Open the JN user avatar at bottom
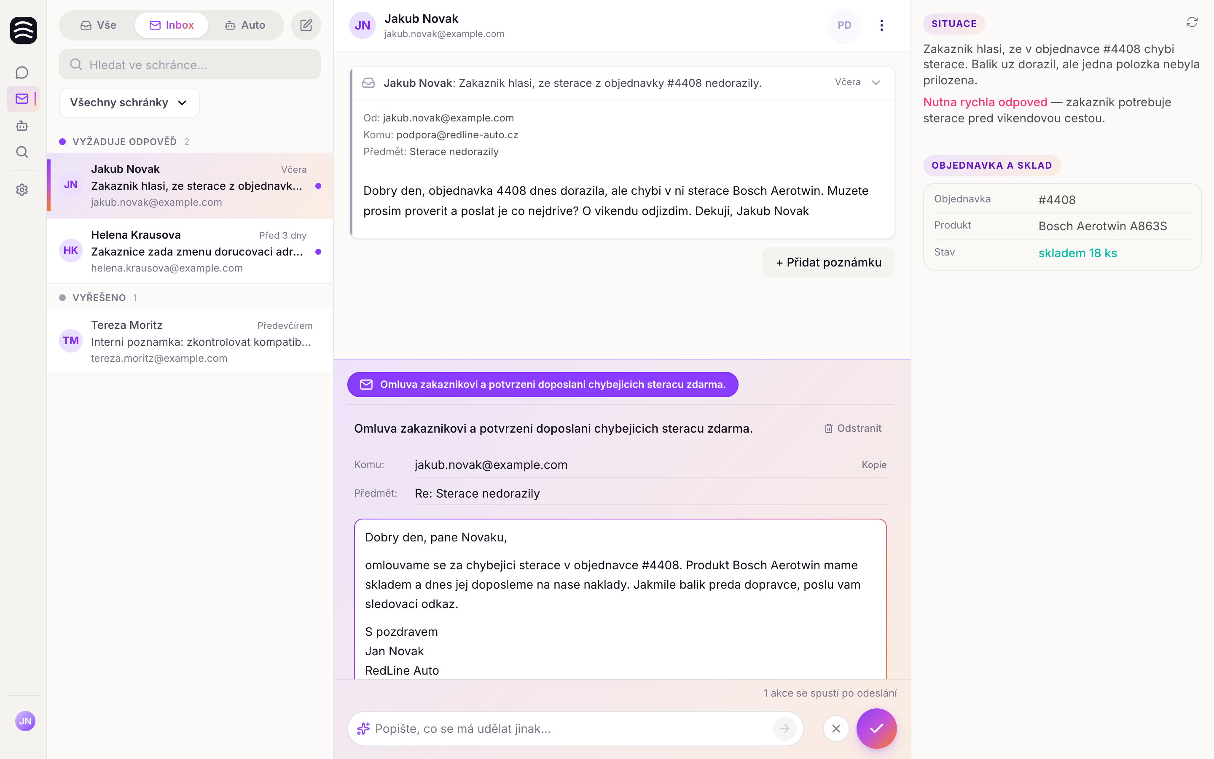 pyautogui.click(x=25, y=721)
